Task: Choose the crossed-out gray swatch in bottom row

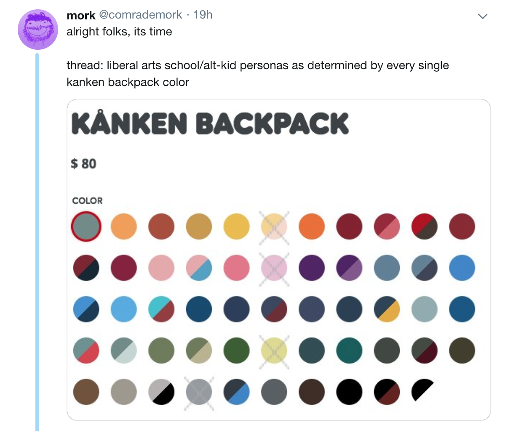Action: [x=199, y=392]
